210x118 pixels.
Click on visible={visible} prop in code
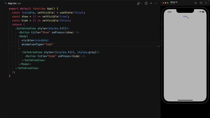tap(35, 40)
